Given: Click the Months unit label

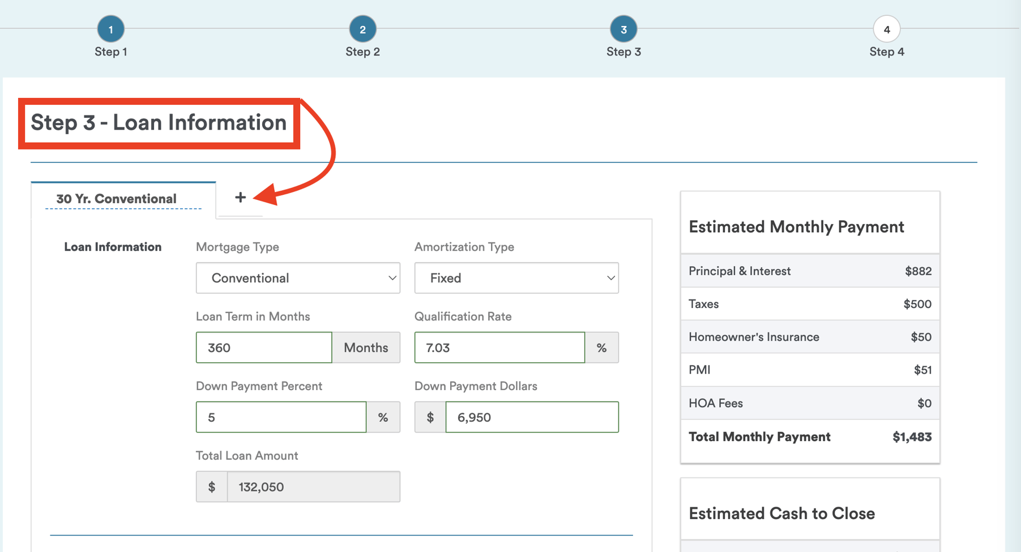Looking at the screenshot, I should 366,348.
